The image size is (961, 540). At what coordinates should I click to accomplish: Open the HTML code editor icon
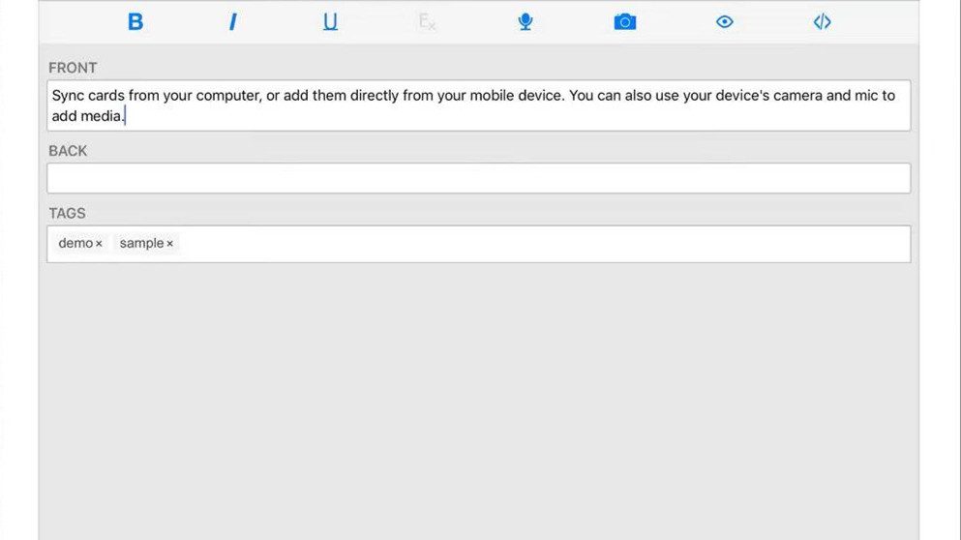[822, 22]
